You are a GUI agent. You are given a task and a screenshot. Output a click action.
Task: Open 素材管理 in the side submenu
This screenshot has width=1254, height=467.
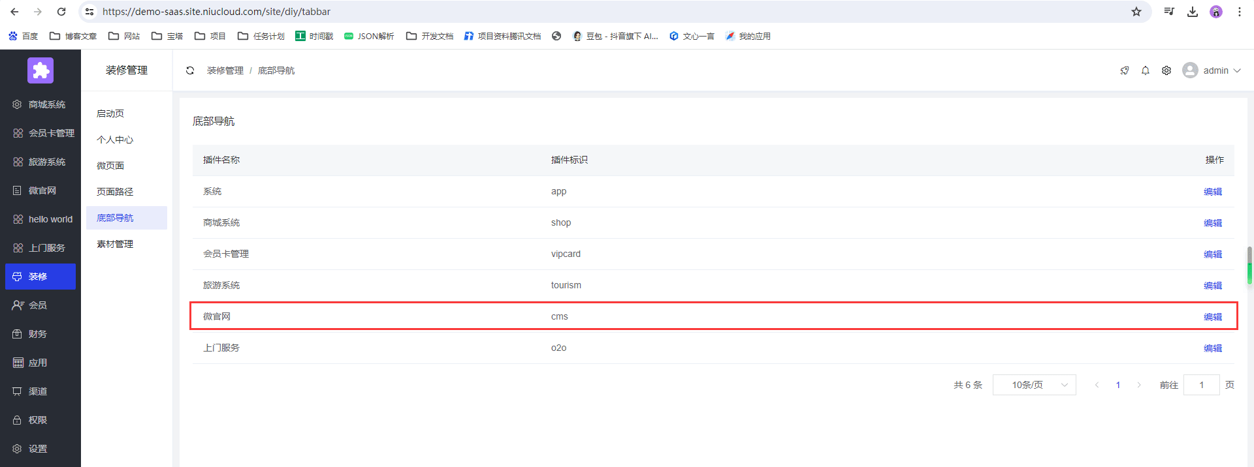click(115, 244)
